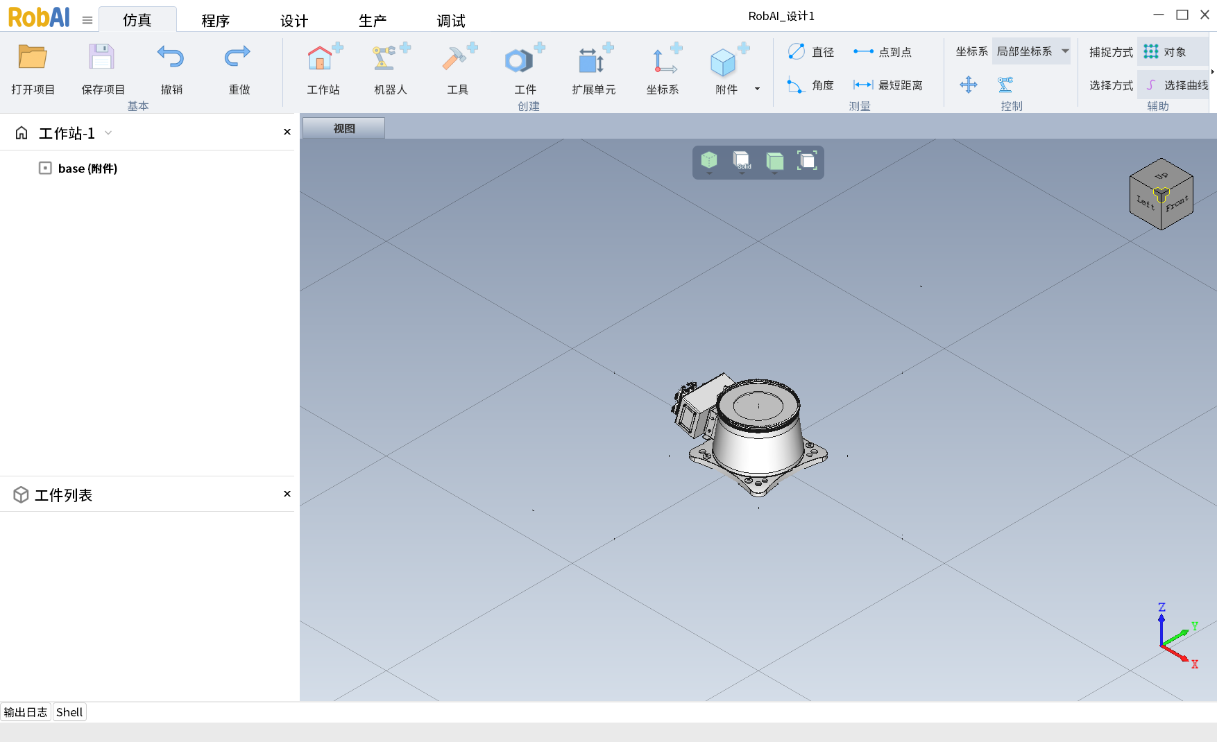Switch to the 程序 tab
The width and height of the screenshot is (1217, 742).
pyautogui.click(x=216, y=20)
